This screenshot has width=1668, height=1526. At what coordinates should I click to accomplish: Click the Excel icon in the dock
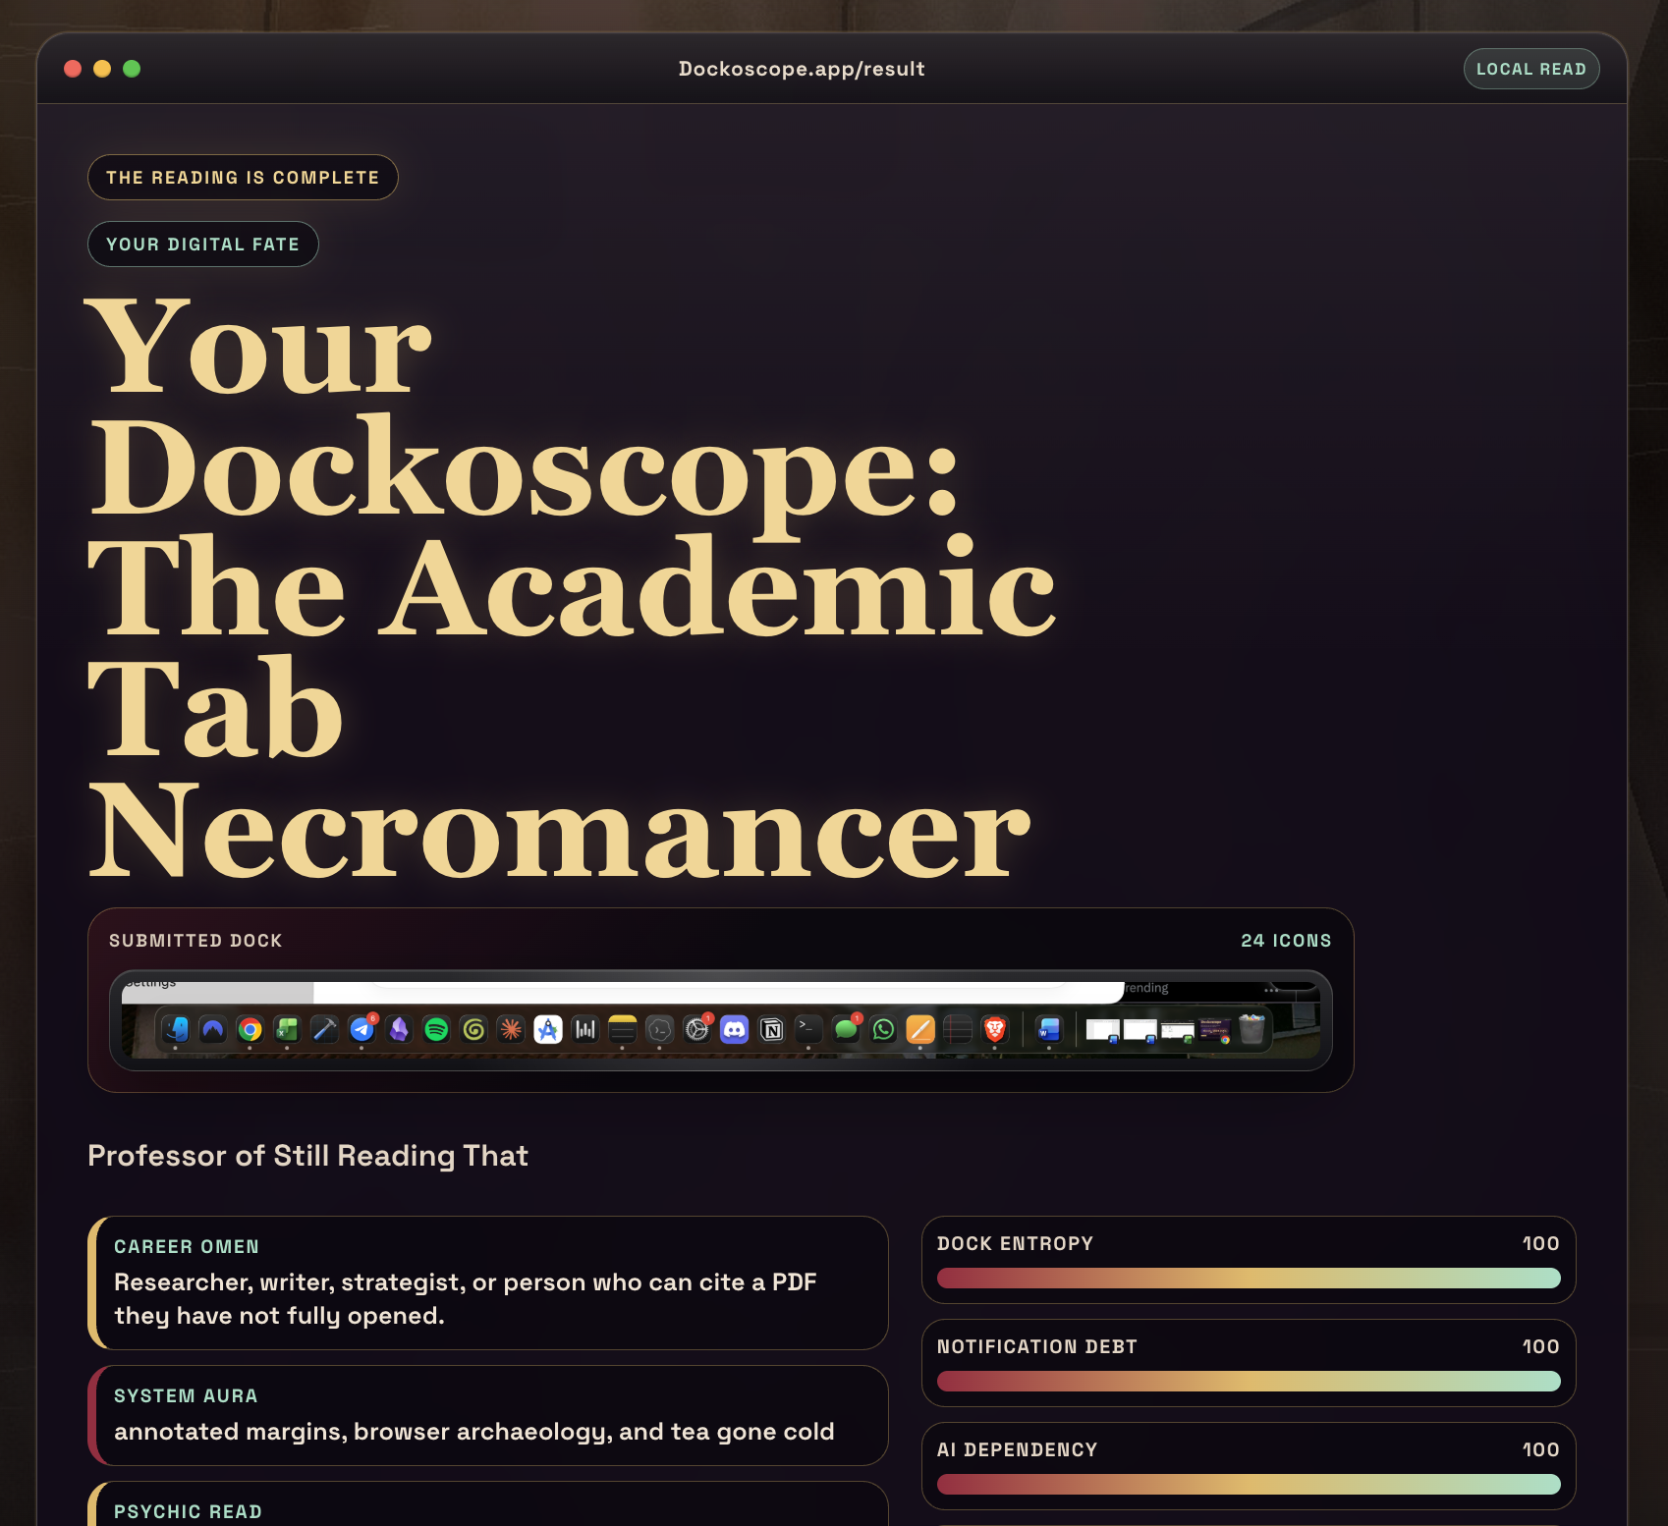point(287,1029)
